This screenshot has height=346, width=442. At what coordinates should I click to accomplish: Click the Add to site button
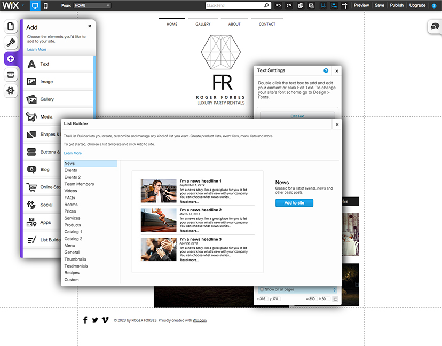click(x=294, y=203)
